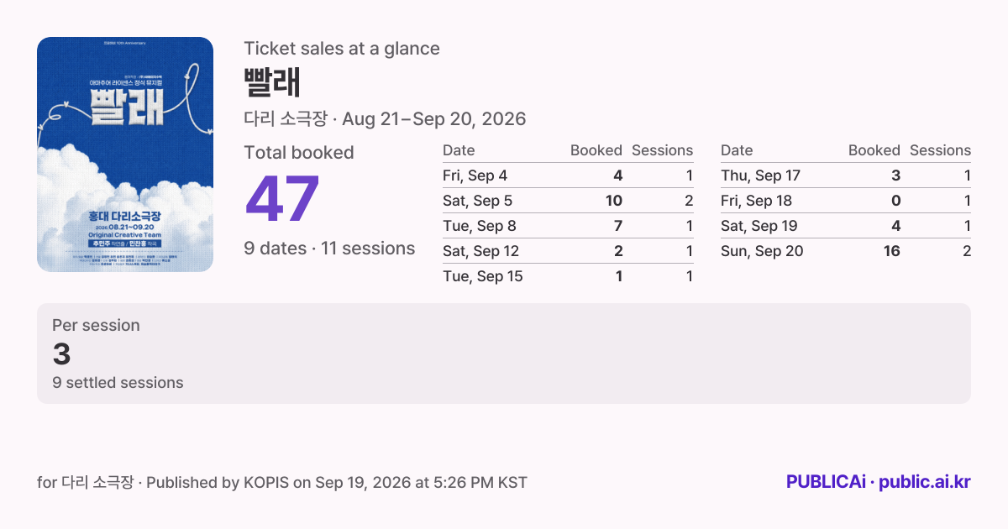Click the Total booked number 47

click(x=282, y=199)
